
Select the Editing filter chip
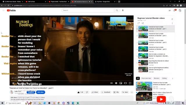[x=164, y=78]
